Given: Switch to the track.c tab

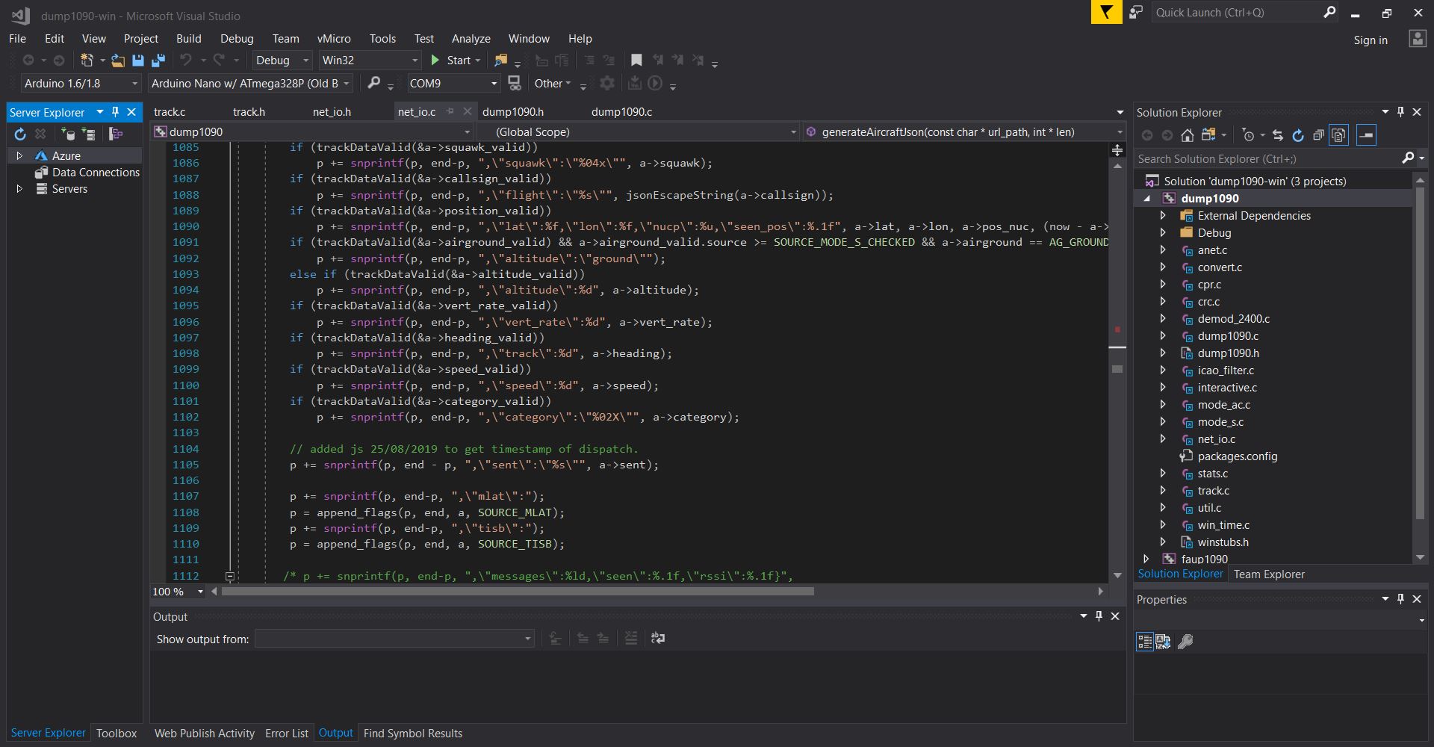Looking at the screenshot, I should coord(170,112).
